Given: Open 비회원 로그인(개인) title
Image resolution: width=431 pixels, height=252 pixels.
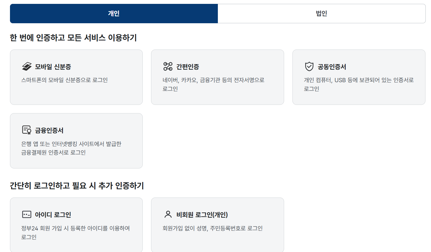Looking at the screenshot, I should (202, 215).
